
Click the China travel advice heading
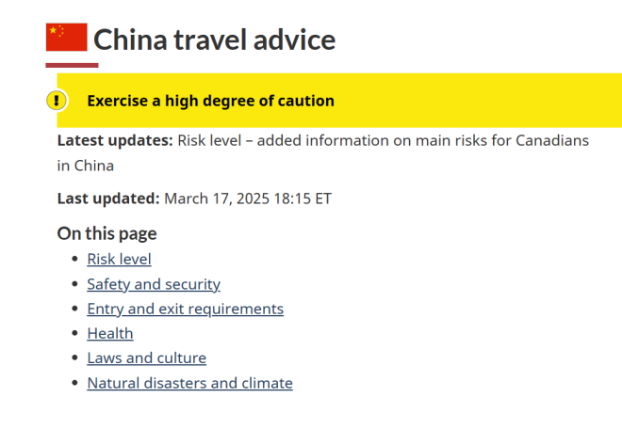tap(214, 40)
